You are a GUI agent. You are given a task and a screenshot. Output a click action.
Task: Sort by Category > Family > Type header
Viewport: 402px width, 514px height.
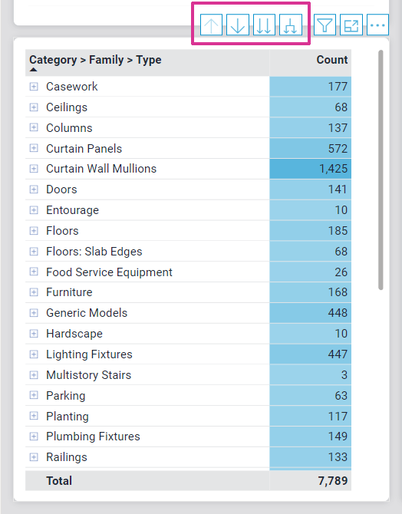[95, 60]
